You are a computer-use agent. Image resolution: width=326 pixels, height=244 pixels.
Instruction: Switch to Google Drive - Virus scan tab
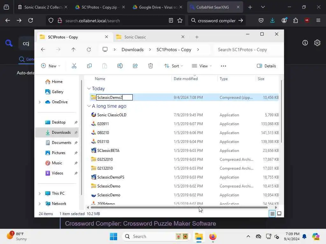pyautogui.click(x=157, y=7)
